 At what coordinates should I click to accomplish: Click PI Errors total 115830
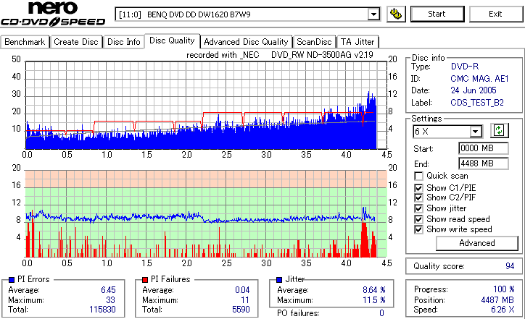tap(102, 310)
